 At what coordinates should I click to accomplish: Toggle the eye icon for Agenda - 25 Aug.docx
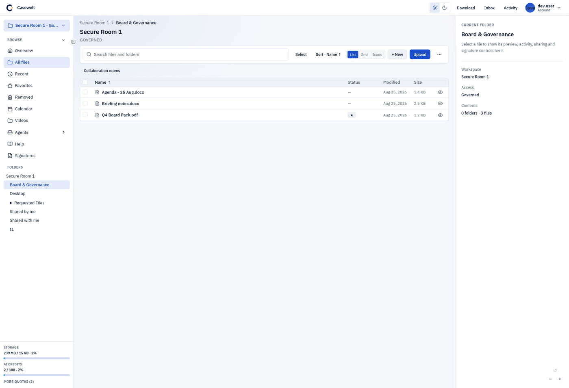point(440,92)
